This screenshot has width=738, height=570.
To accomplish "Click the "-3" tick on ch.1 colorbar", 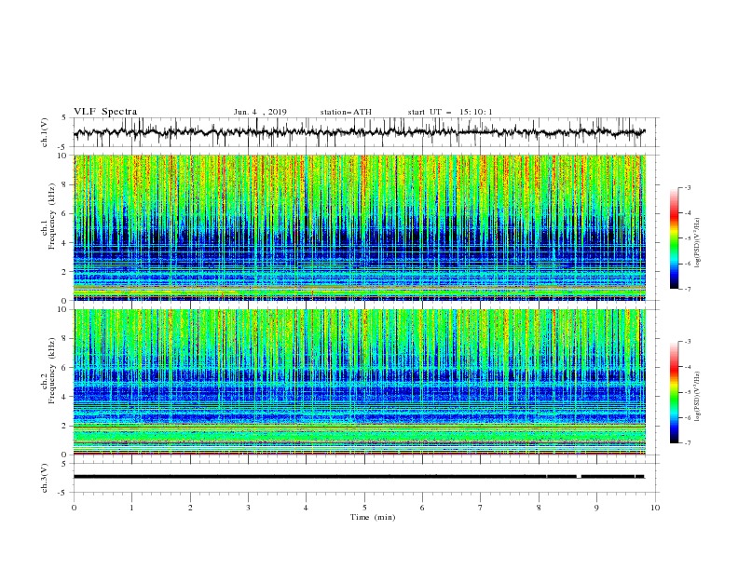I will point(688,187).
